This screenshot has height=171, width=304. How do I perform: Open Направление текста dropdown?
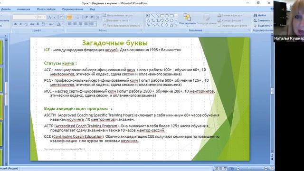[x=118, y=15]
